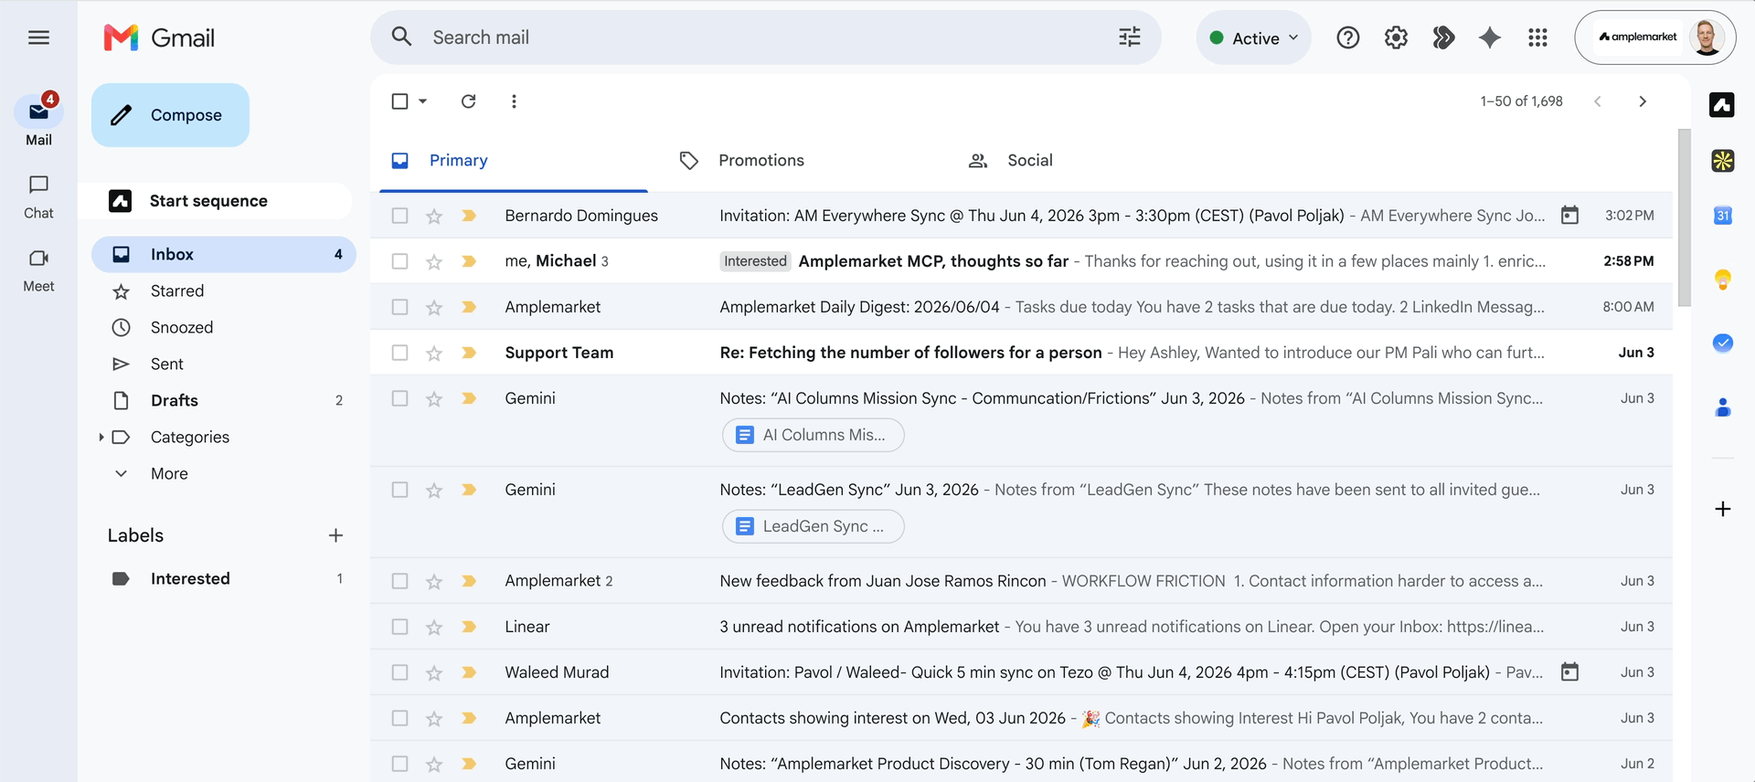The image size is (1755, 782).
Task: Open the yellow asterisk side panel app
Action: click(1722, 161)
